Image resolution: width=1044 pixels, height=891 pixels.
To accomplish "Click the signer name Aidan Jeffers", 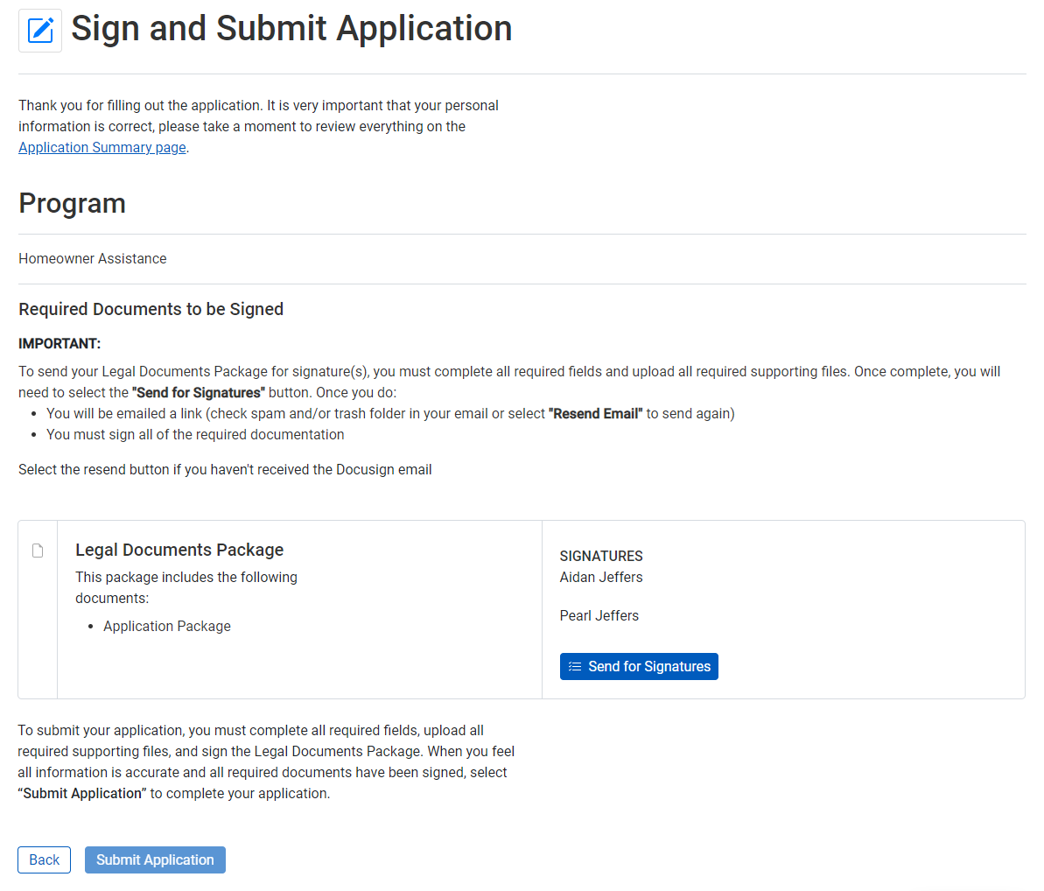I will click(601, 577).
